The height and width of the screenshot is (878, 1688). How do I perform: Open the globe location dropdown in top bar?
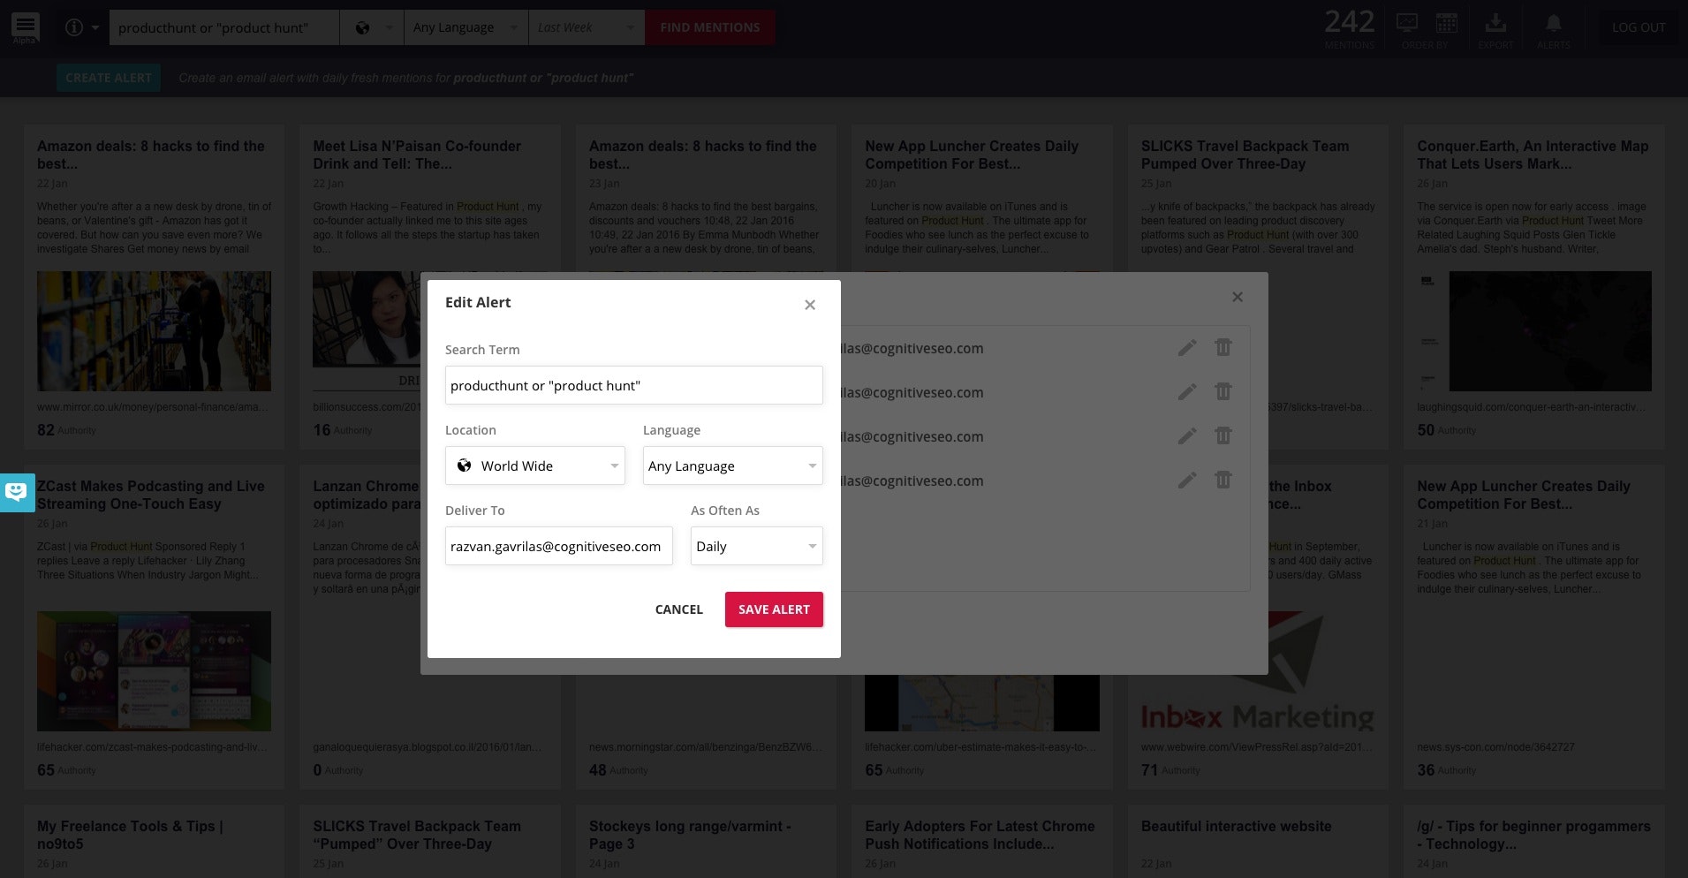372,27
